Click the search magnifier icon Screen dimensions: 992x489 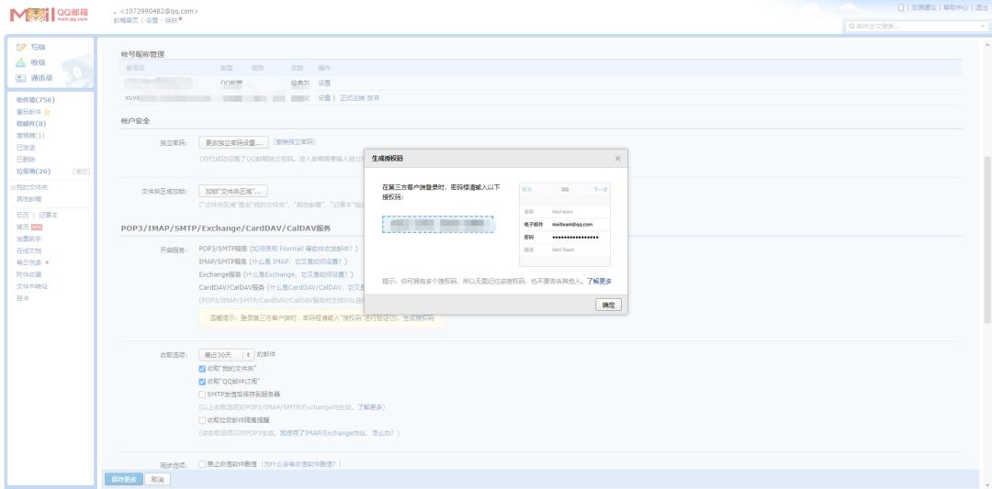tap(851, 27)
